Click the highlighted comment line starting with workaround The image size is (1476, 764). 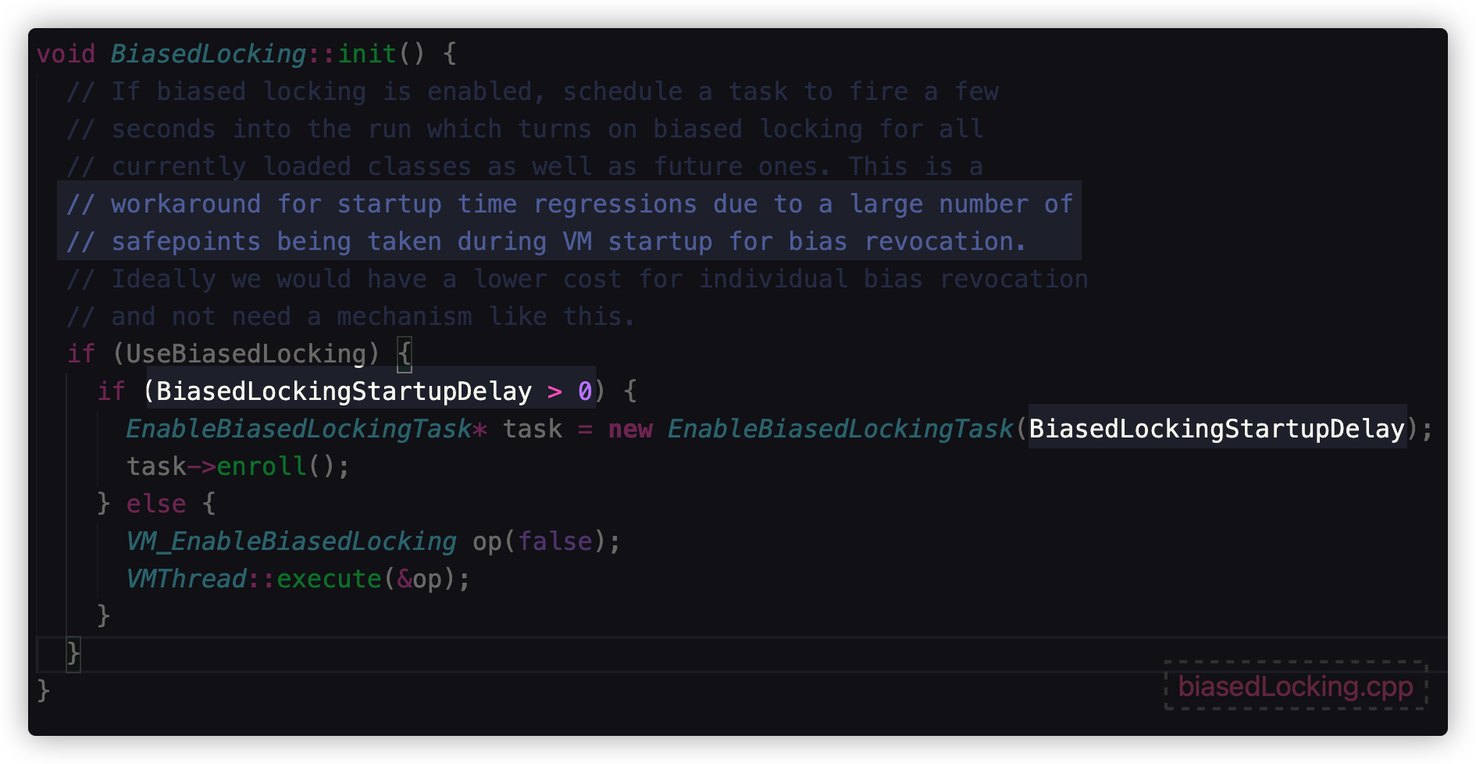[569, 204]
